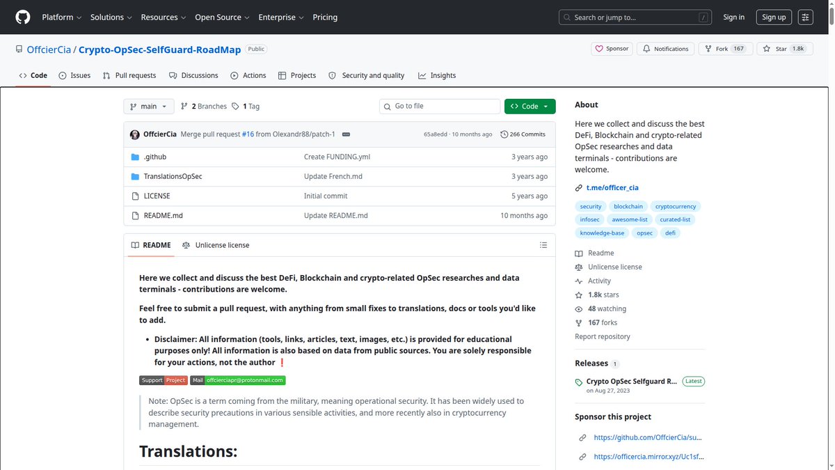Click the Mail protonmail badge

click(x=238, y=380)
